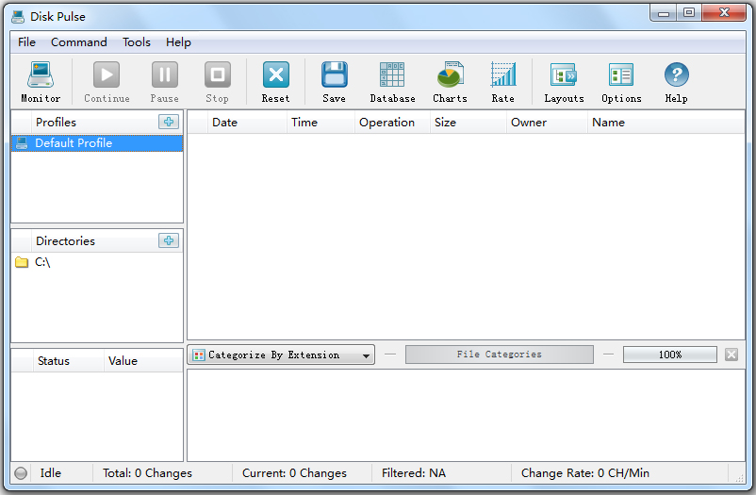Open the Categorize By Extension dropdown
This screenshot has width=756, height=495.
pos(281,355)
